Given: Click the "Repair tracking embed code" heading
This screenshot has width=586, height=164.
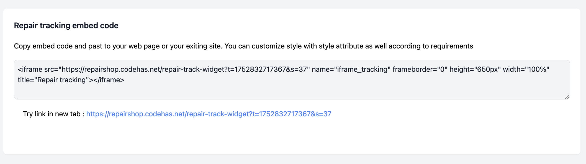Looking at the screenshot, I should pos(66,25).
